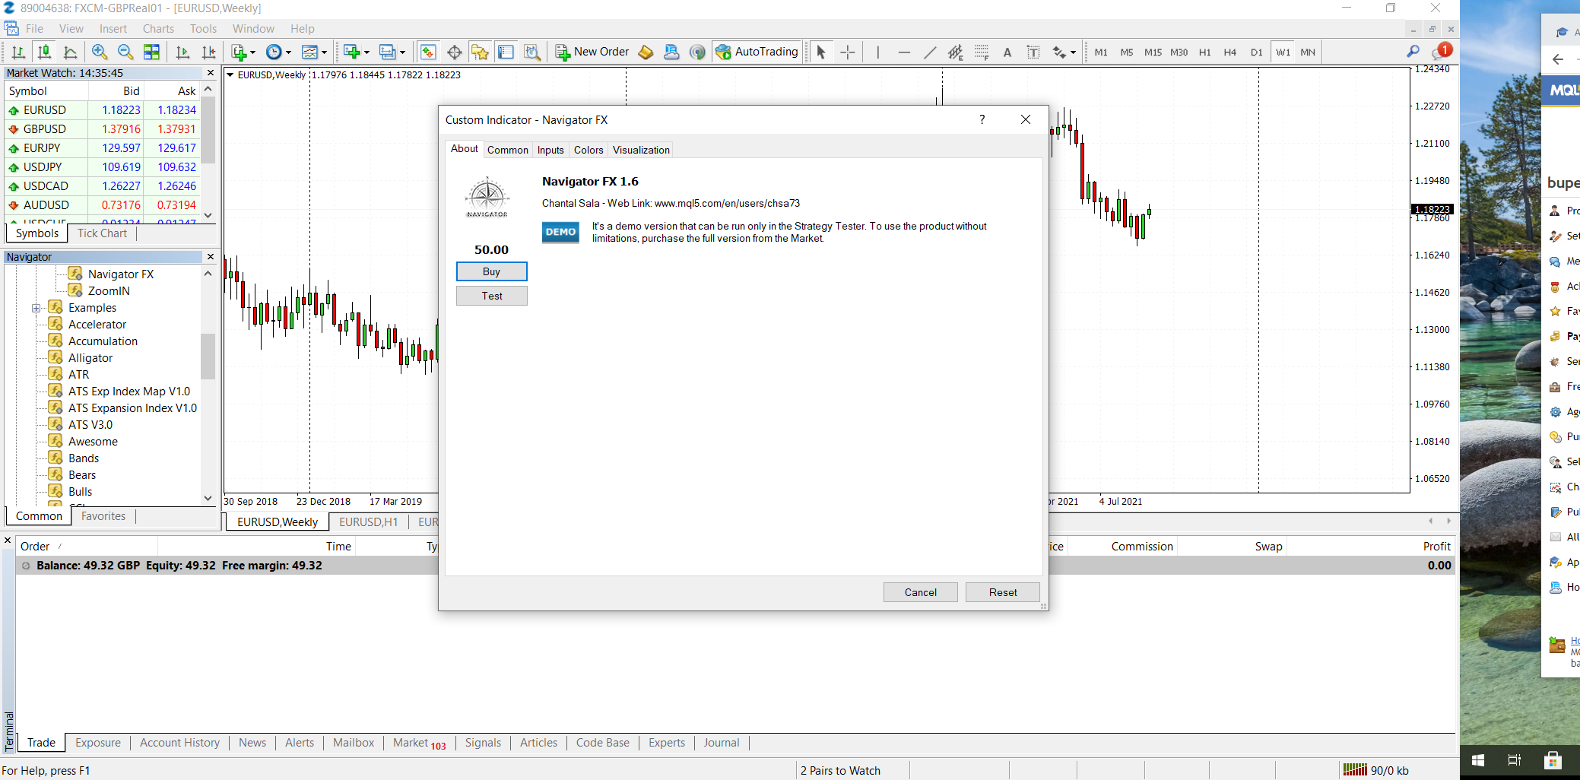
Task: Cancel the Custom Indicator dialog
Action: [x=921, y=592]
